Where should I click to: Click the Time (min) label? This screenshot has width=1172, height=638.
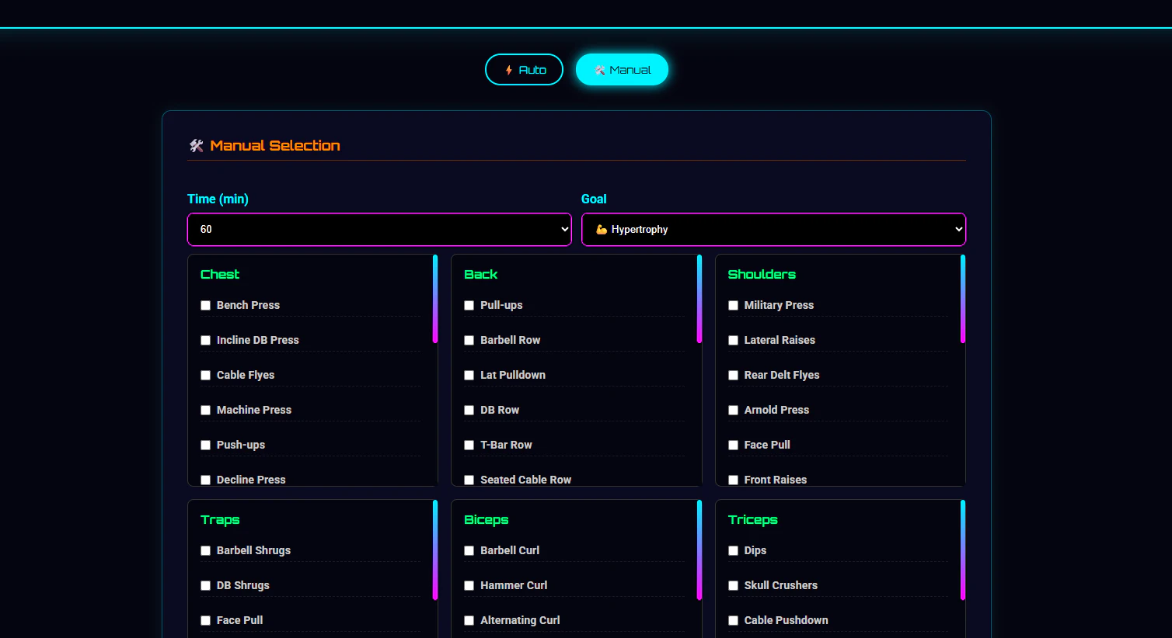[x=218, y=199]
